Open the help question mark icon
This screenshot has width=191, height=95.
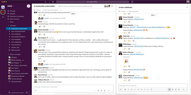(132, 2)
